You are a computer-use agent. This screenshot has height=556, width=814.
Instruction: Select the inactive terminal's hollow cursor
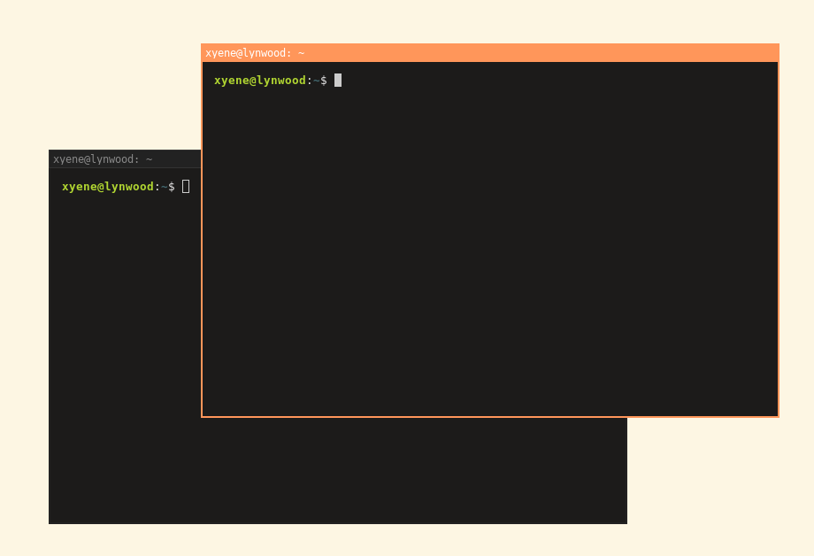pos(185,186)
